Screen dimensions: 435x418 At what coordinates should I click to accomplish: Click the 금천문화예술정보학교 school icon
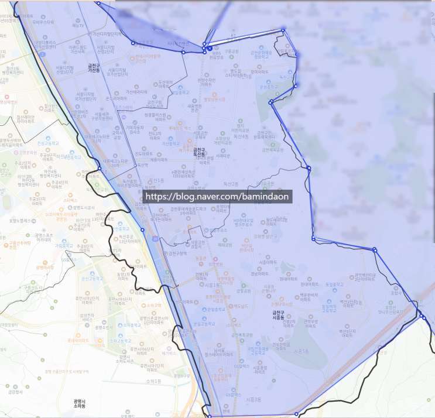tap(261, 47)
